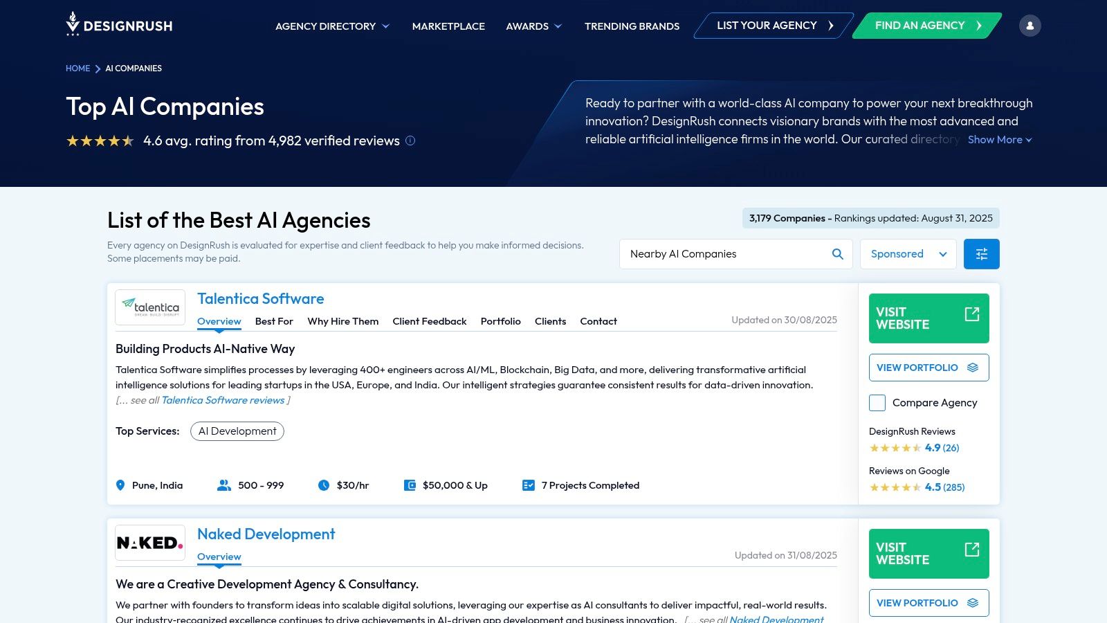Open the Talentica Software reviews link
This screenshot has height=623, width=1107.
click(223, 400)
